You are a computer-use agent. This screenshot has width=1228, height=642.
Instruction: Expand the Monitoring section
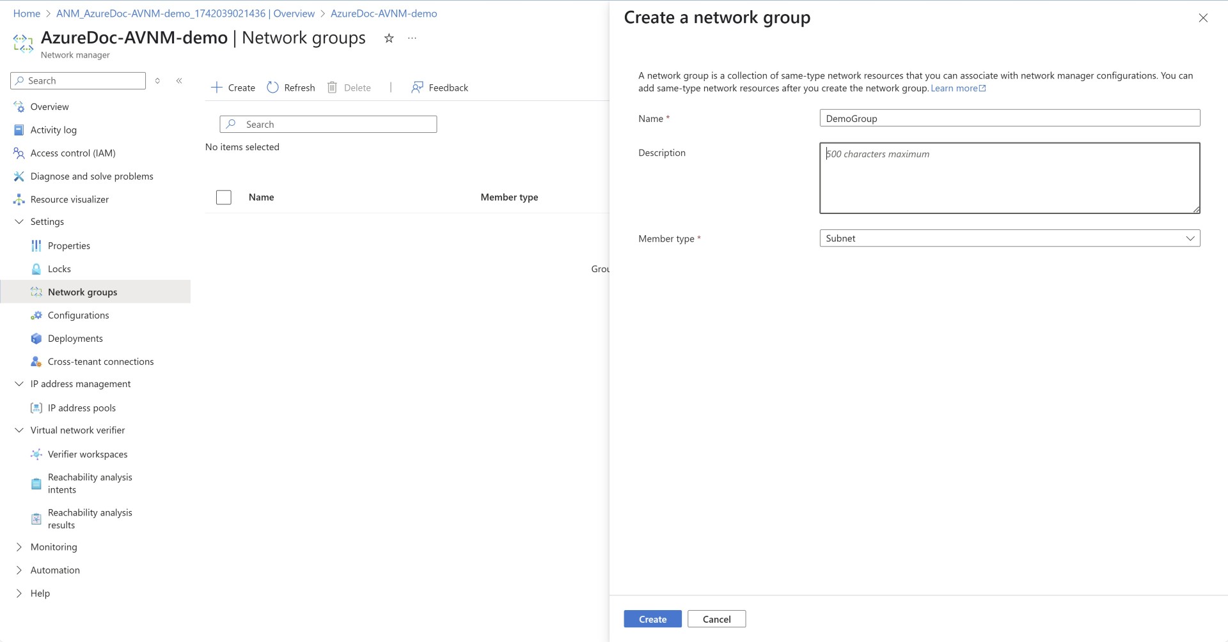(19, 547)
